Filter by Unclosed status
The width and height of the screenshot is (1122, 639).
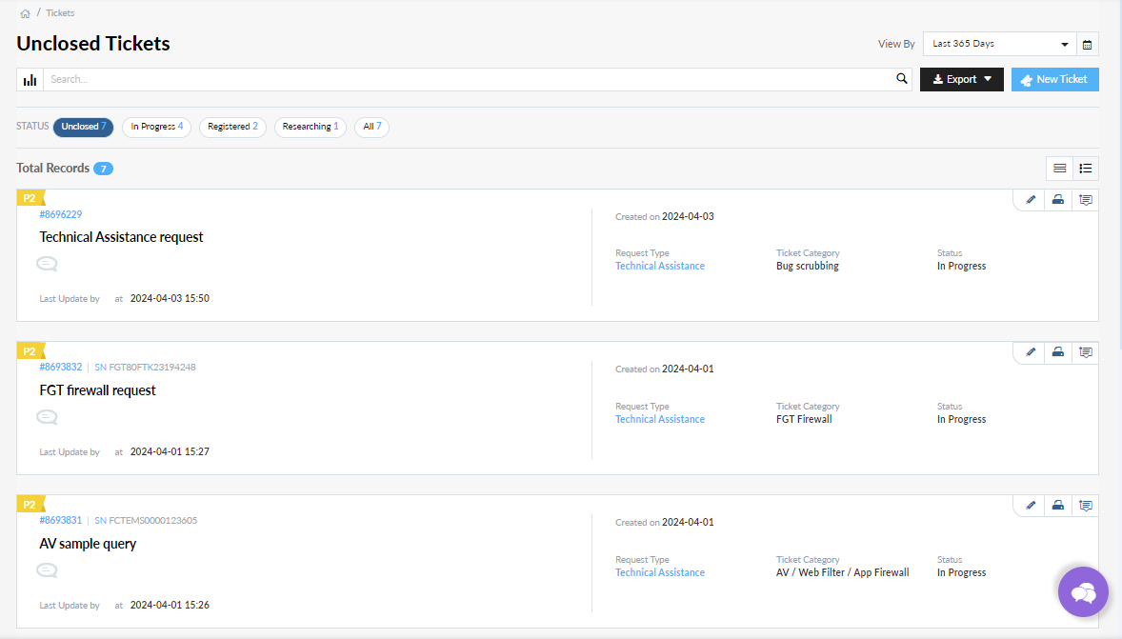click(x=83, y=127)
